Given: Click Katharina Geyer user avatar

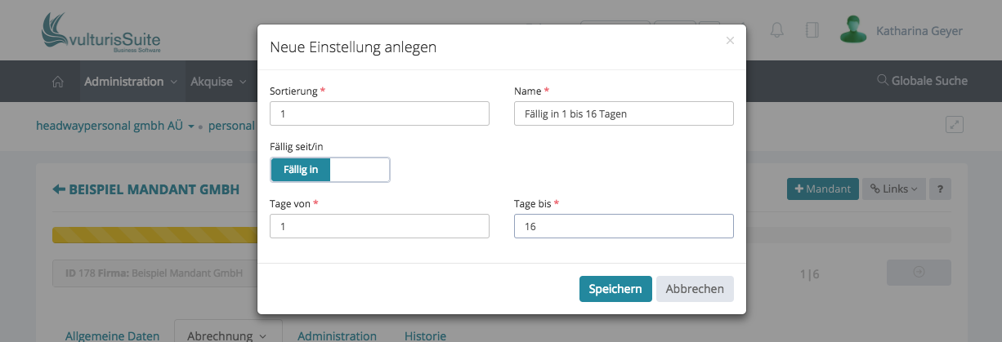Looking at the screenshot, I should 852,29.
